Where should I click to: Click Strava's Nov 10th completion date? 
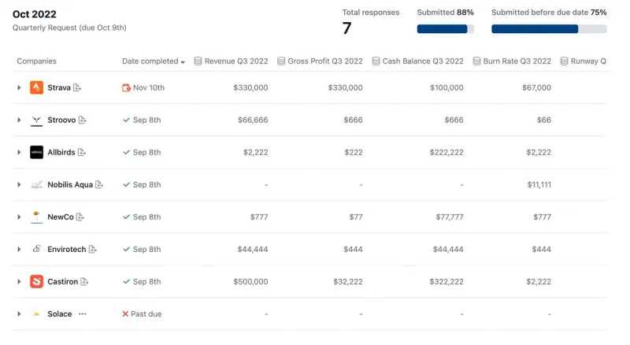[149, 87]
